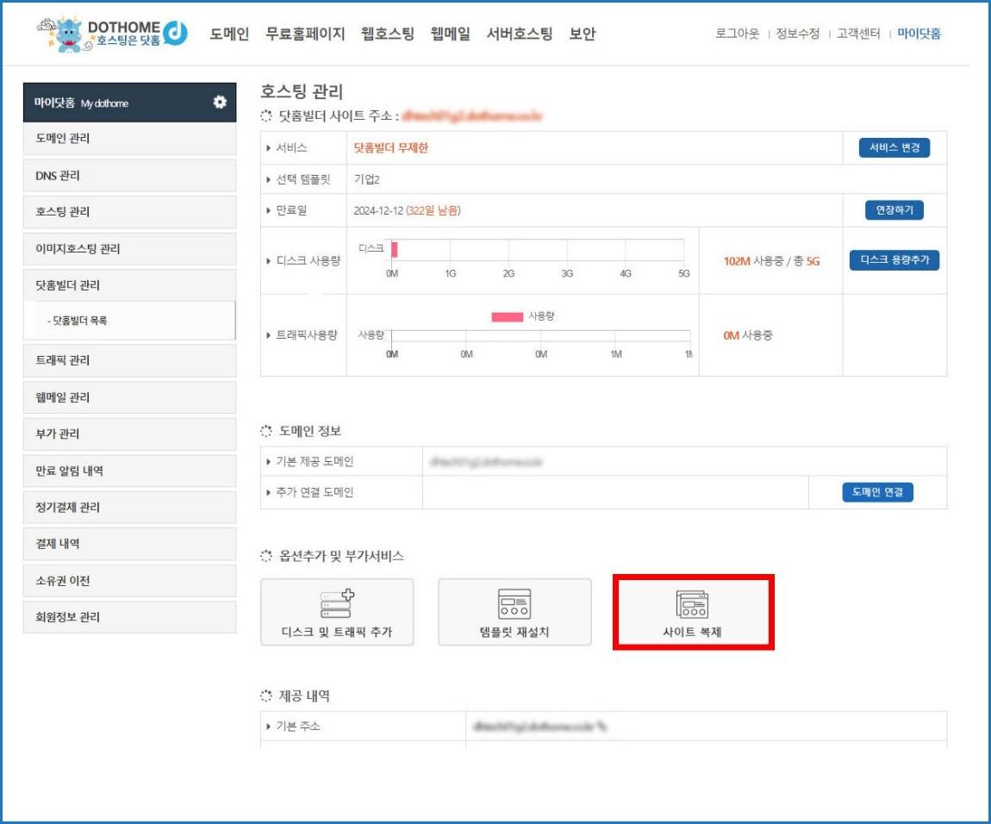Select 닷홈빌더 목록 submenu item
This screenshot has width=991, height=824.
pyautogui.click(x=80, y=321)
